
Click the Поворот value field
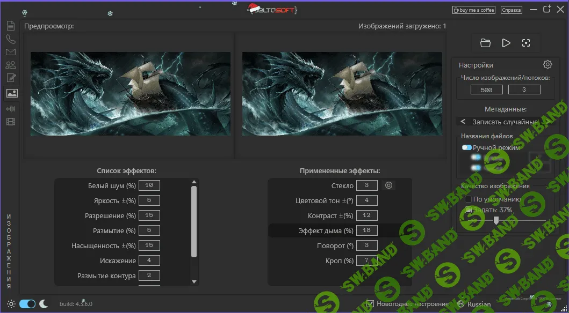pos(367,245)
